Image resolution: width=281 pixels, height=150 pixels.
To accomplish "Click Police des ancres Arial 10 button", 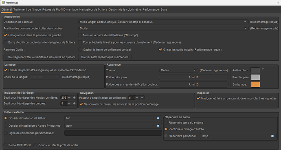I will [x=193, y=84].
